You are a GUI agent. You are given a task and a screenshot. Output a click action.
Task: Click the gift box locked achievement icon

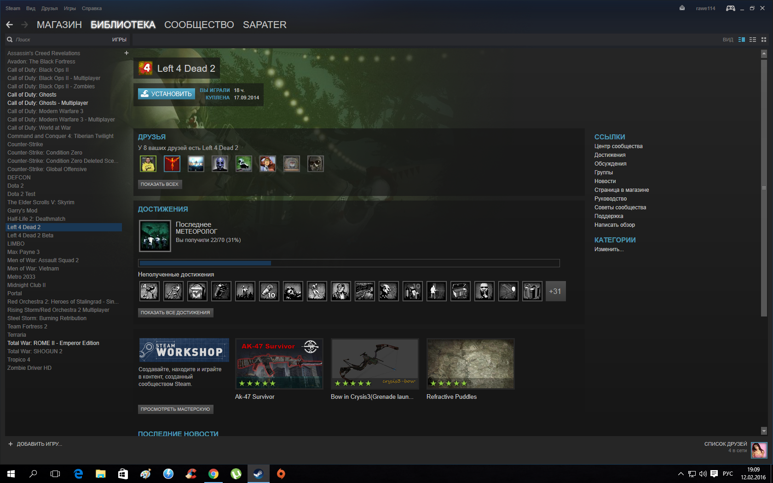(x=532, y=291)
